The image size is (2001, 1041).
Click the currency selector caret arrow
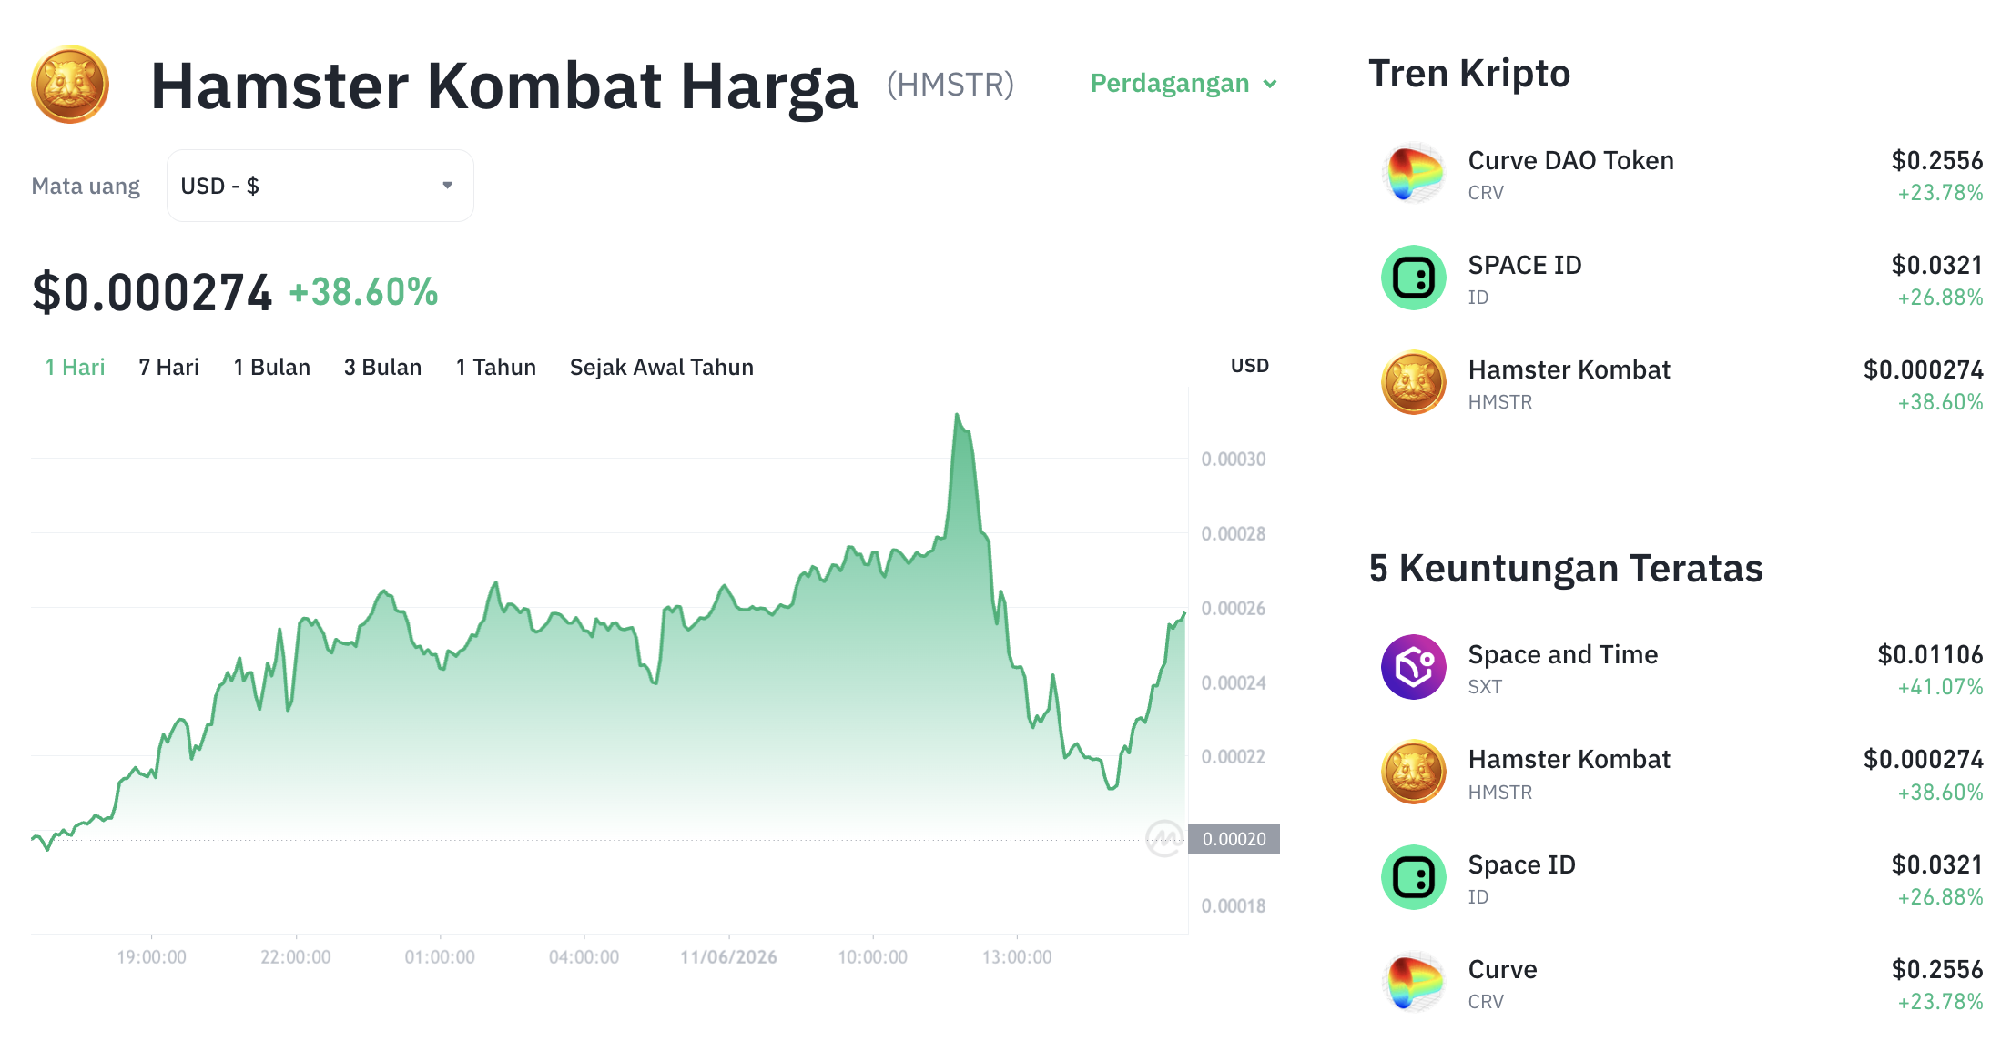447,186
